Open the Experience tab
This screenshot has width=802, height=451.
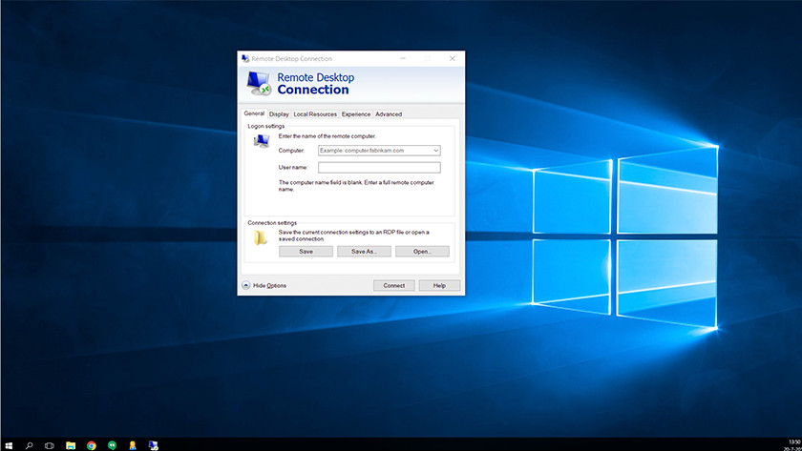click(x=356, y=114)
